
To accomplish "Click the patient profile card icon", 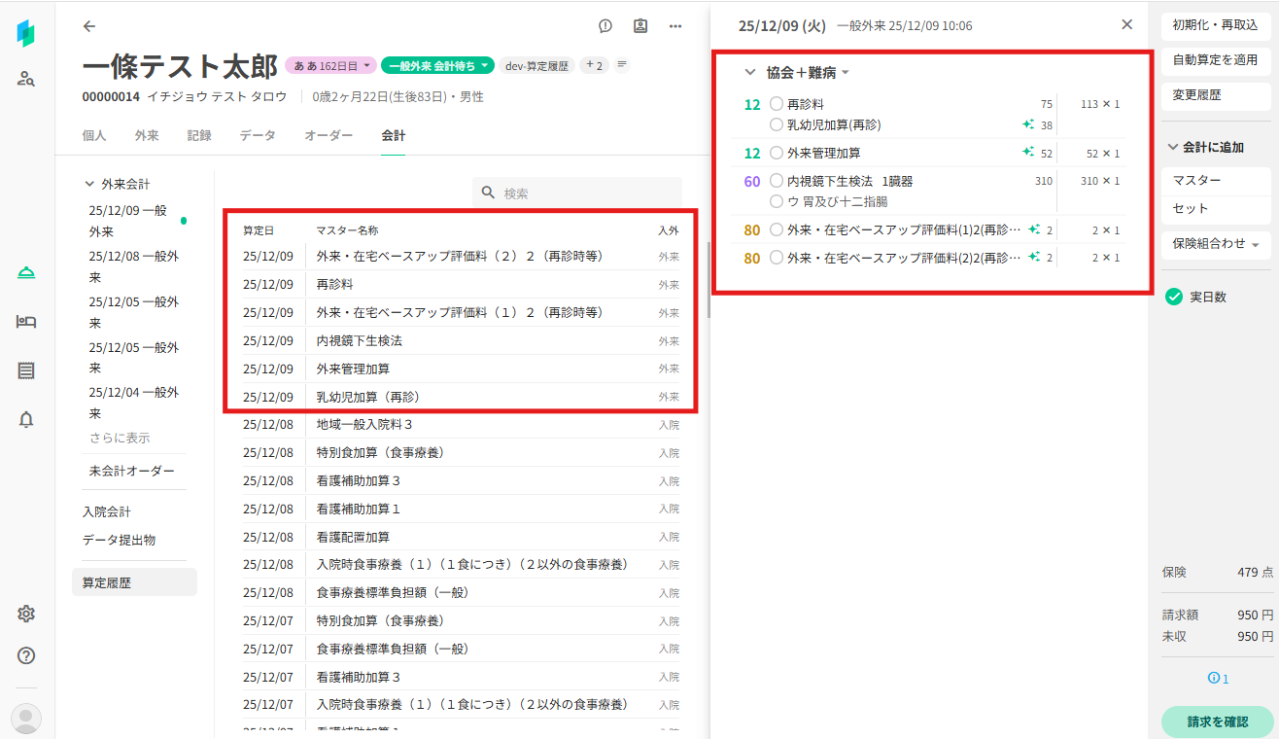I will pos(640,26).
